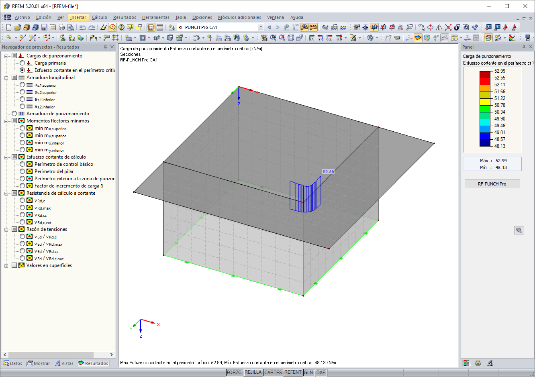The height and width of the screenshot is (377, 535).
Task: Click the search magnifier button in the Panel
Action: coord(519,230)
